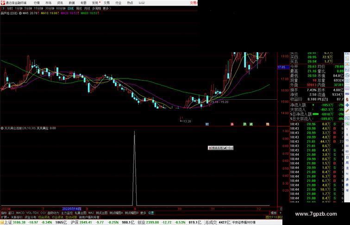350x225 pixels.
Task: Select 月线 monthly chart period
Action: 87,8
